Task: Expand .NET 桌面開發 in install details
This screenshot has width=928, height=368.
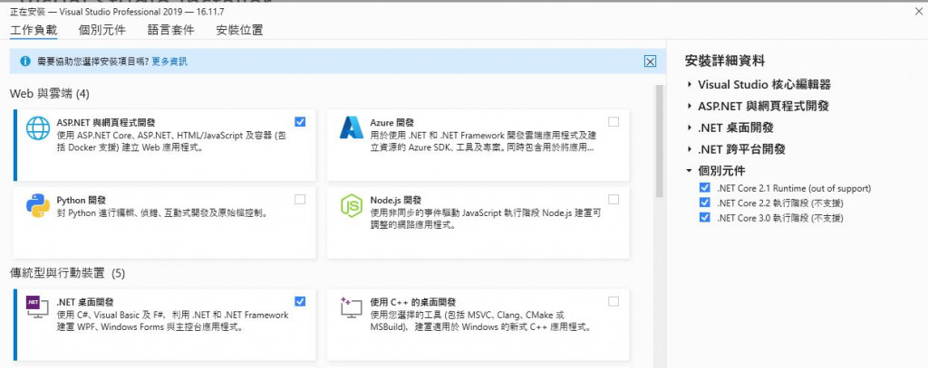Action: [690, 127]
